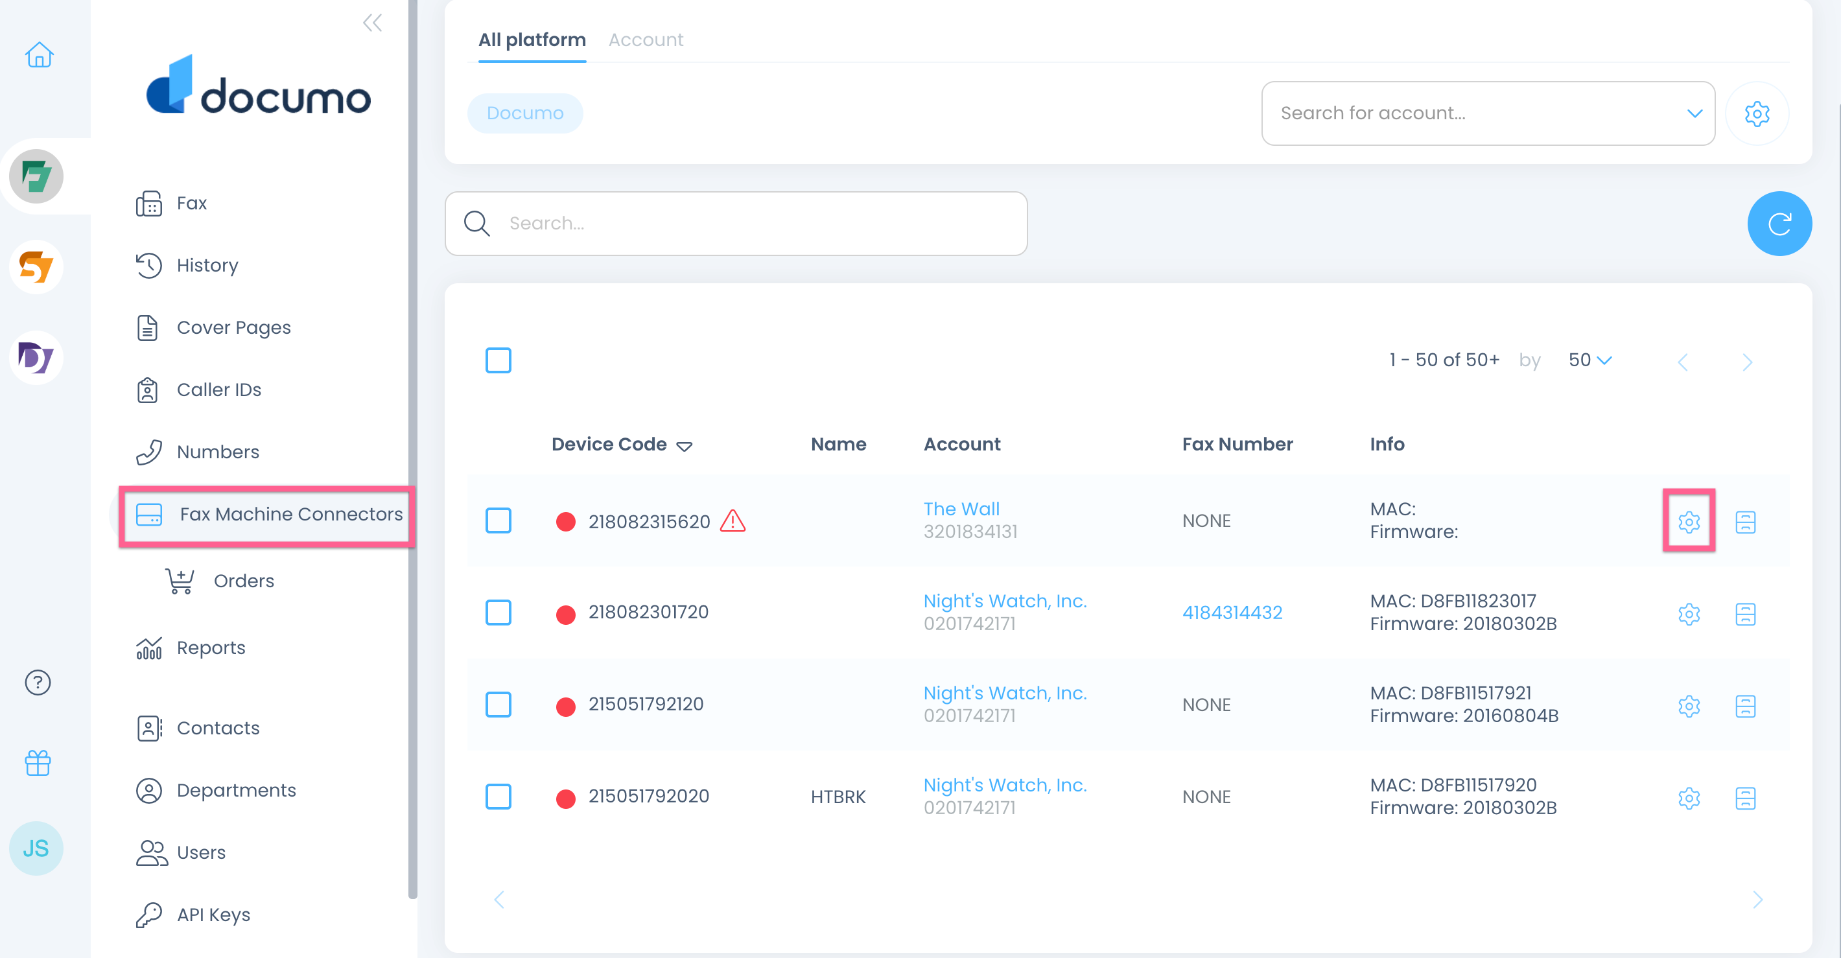Open settings gear for device 218082301720
The image size is (1841, 958).
(1689, 614)
